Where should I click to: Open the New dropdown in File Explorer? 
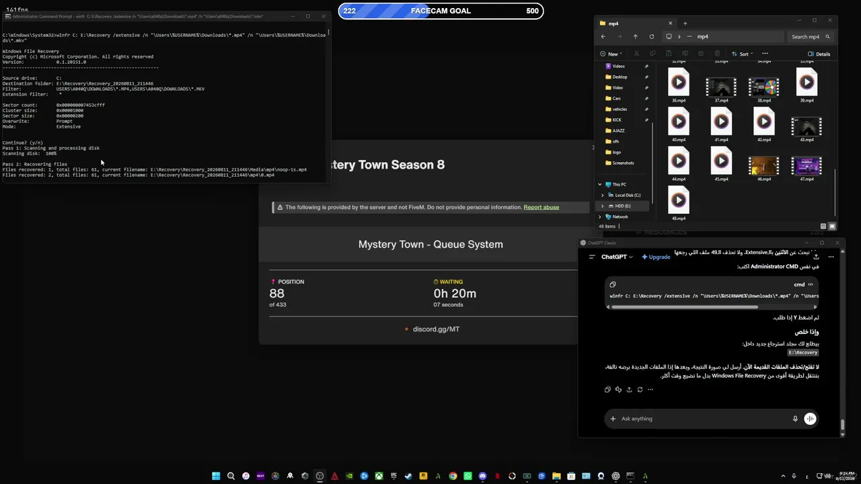click(611, 54)
